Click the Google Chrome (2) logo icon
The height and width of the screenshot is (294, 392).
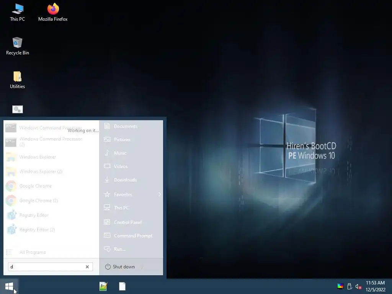tap(11, 201)
